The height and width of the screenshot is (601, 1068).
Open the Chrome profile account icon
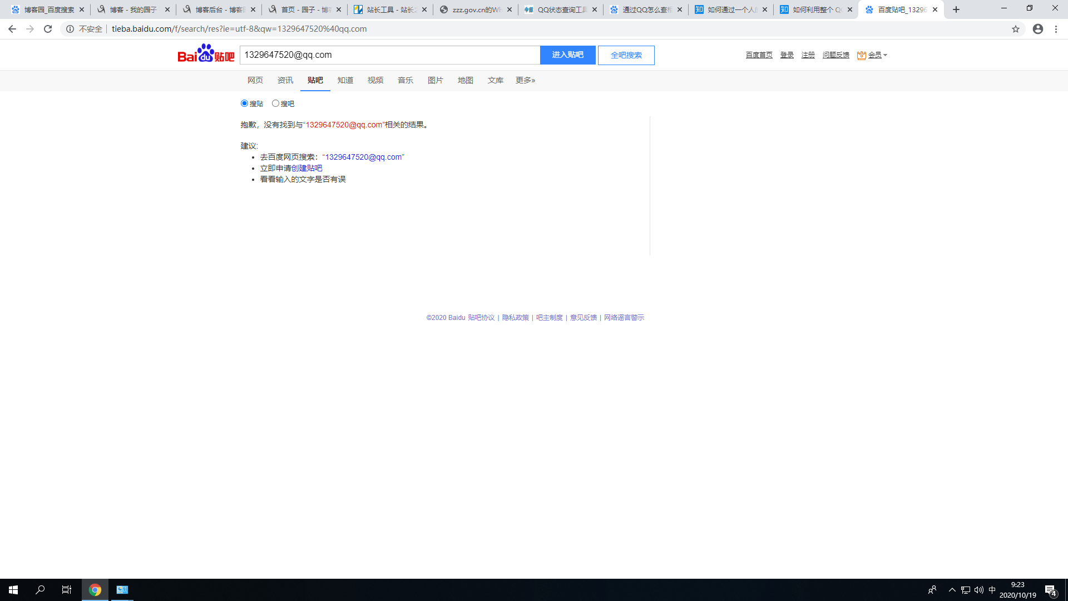1038,29
